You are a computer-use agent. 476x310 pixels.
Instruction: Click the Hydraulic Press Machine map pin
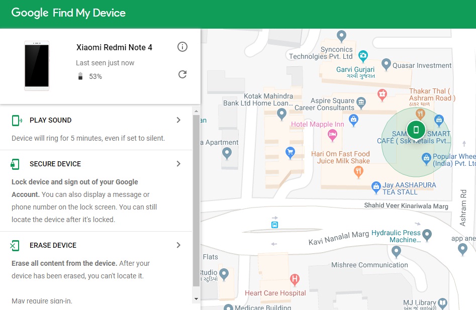(x=427, y=235)
